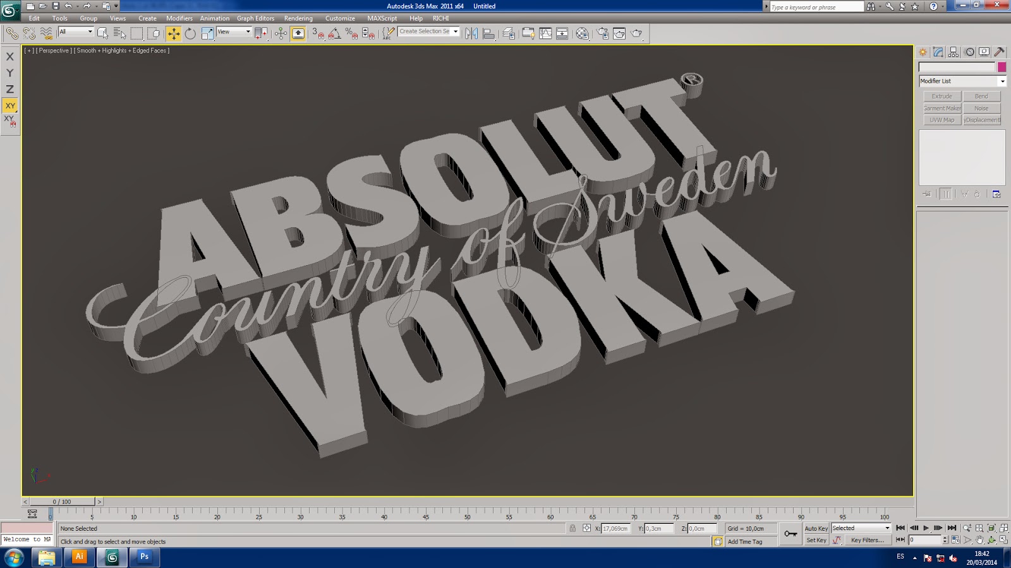Open Photoshop from Windows taskbar
The image size is (1011, 568).
pos(144,557)
